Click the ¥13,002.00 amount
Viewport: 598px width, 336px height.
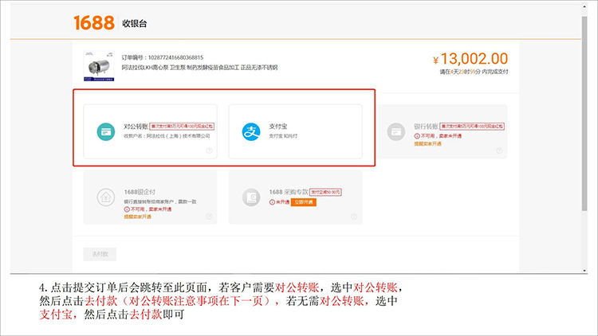470,59
